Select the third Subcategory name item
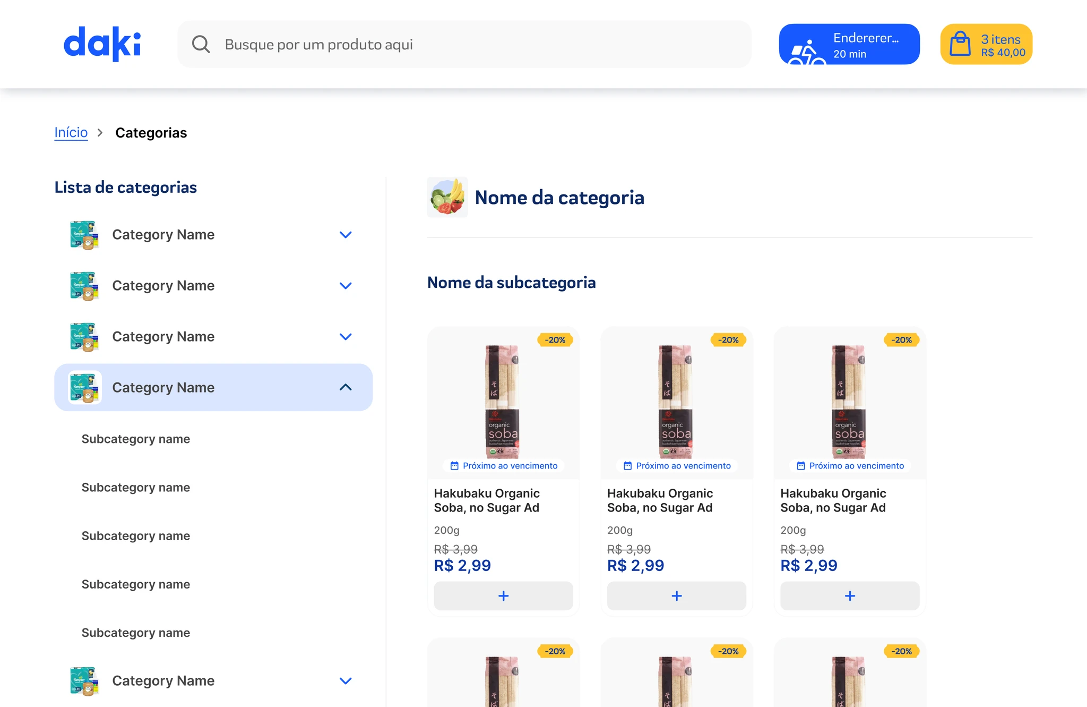 tap(136, 536)
